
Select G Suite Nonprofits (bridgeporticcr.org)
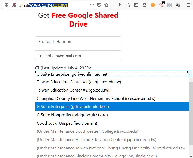click(x=112, y=115)
